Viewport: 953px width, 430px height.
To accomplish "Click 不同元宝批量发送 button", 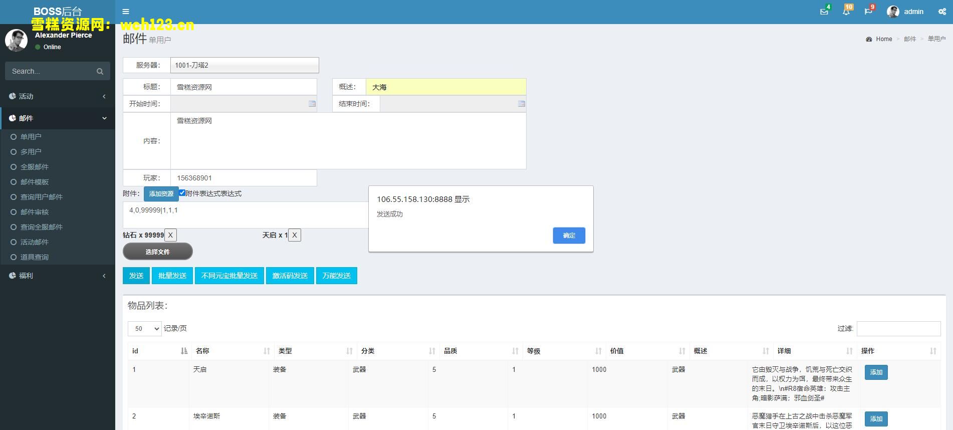I will pos(229,276).
